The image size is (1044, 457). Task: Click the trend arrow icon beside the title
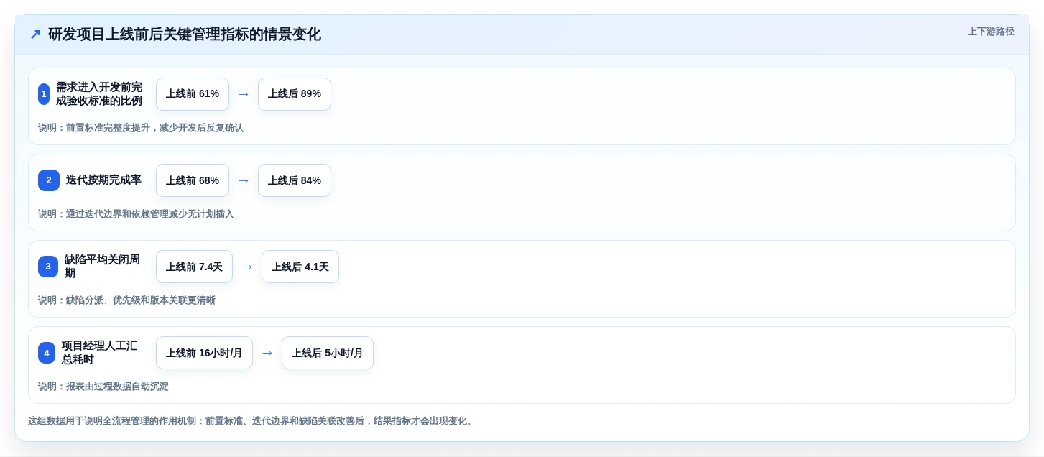click(35, 34)
